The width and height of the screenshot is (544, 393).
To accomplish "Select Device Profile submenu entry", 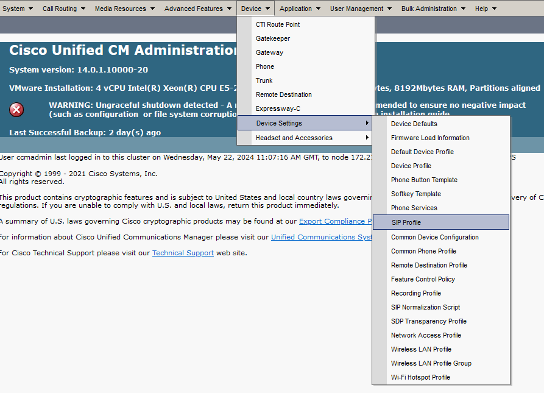I will click(441, 166).
